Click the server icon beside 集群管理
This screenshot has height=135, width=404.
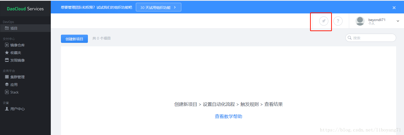[7, 77]
